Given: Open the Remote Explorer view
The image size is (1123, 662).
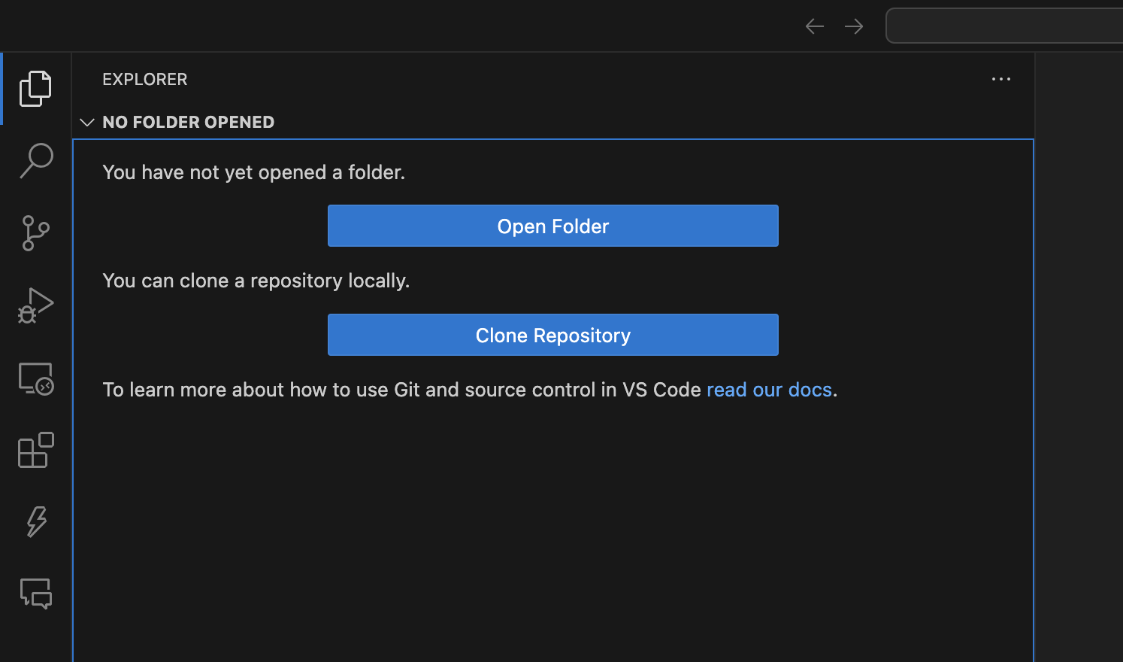Looking at the screenshot, I should pos(35,378).
